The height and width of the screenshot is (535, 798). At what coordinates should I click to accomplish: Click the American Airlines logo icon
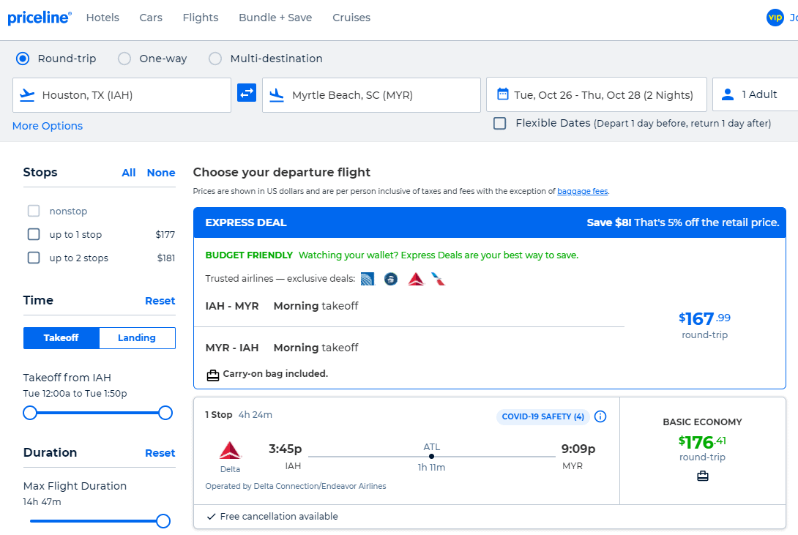pyautogui.click(x=438, y=279)
